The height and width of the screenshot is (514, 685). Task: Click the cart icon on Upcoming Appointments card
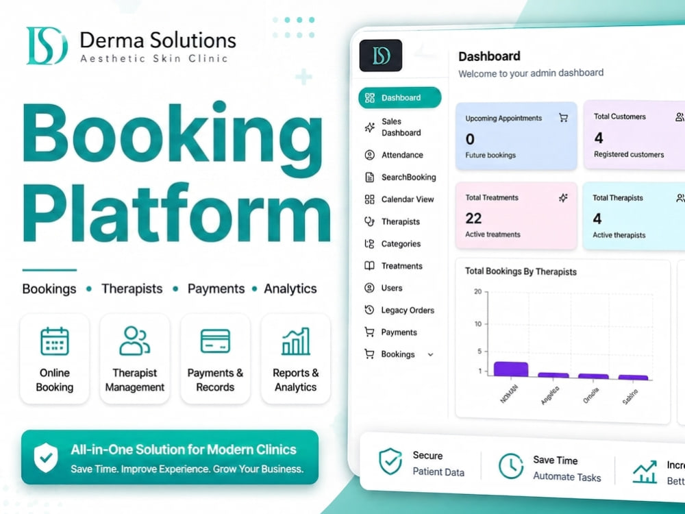564,118
